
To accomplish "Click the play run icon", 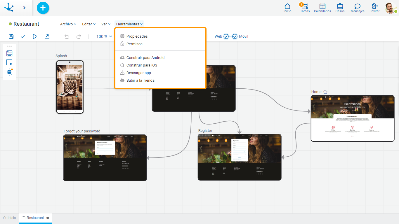I will tap(35, 36).
